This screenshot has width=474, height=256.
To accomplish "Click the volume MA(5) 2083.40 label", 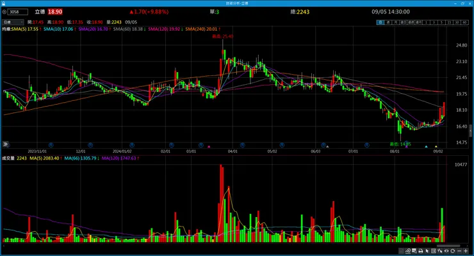I will pos(44,158).
